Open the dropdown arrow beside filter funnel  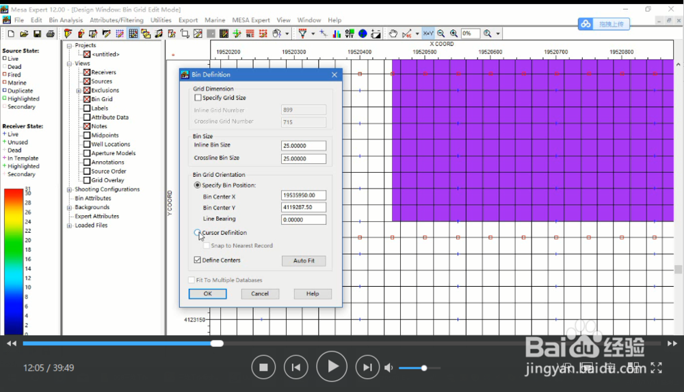(x=313, y=33)
